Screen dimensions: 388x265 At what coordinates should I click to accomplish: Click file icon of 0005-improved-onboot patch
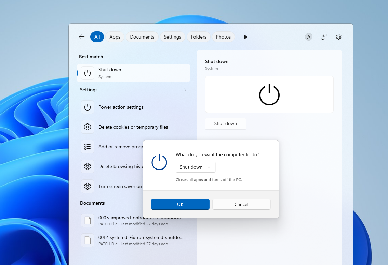(88, 220)
